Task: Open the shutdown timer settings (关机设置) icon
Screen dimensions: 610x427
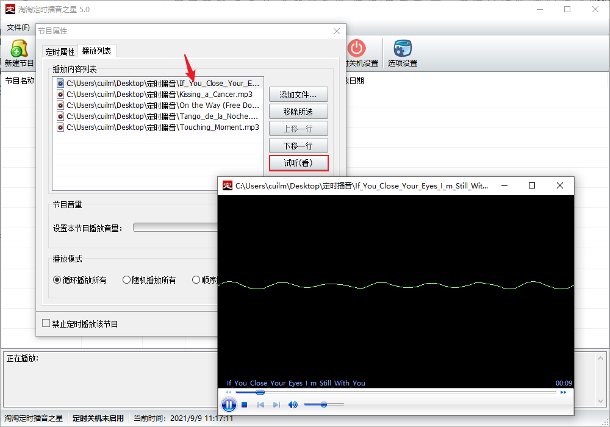Action: 356,48
